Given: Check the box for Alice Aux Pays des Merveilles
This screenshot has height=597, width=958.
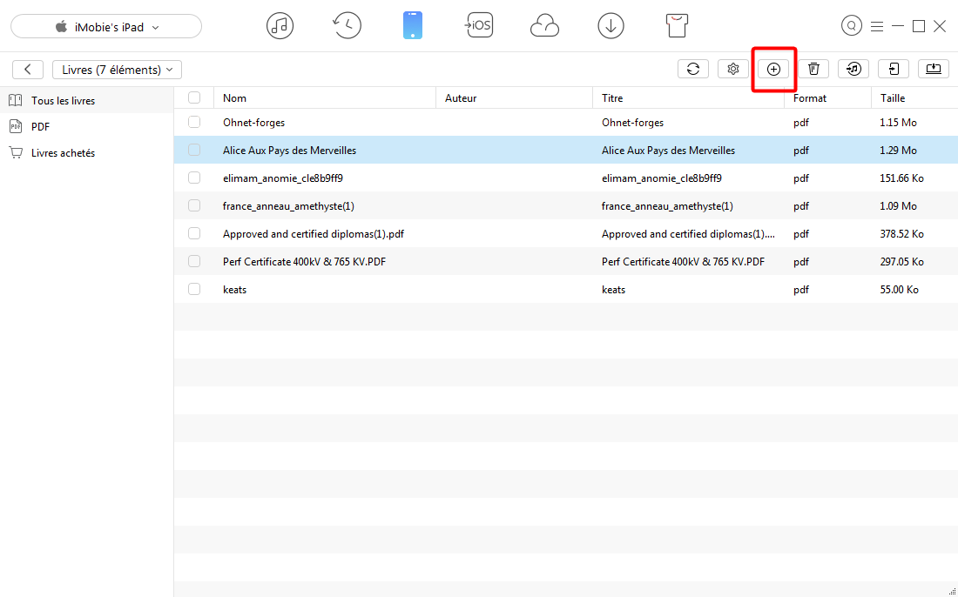Looking at the screenshot, I should coord(194,150).
